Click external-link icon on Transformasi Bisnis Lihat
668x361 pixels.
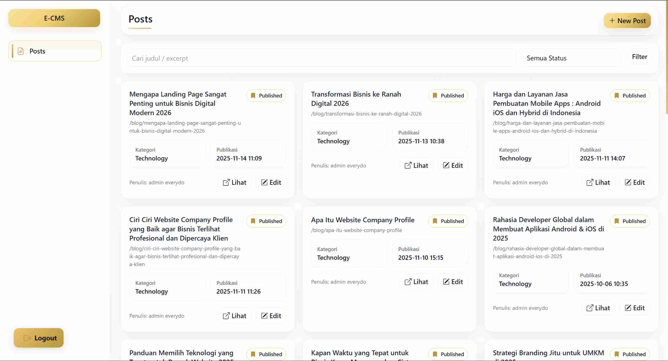pyautogui.click(x=408, y=165)
